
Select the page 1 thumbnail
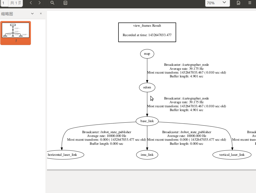pyautogui.click(x=16, y=33)
